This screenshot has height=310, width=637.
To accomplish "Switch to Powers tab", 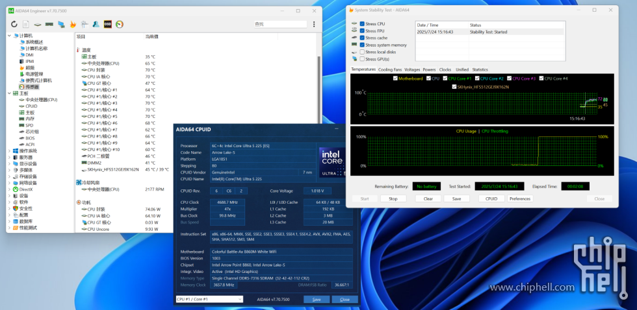I will tap(429, 69).
